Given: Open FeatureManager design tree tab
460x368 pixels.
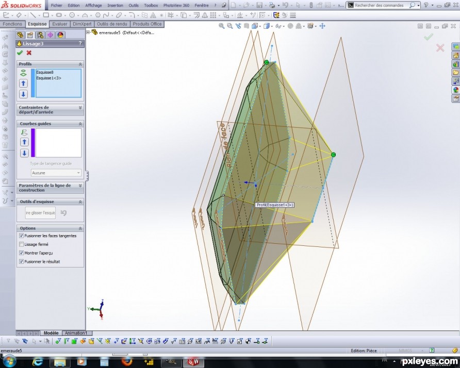Looking at the screenshot, I should 20,35.
